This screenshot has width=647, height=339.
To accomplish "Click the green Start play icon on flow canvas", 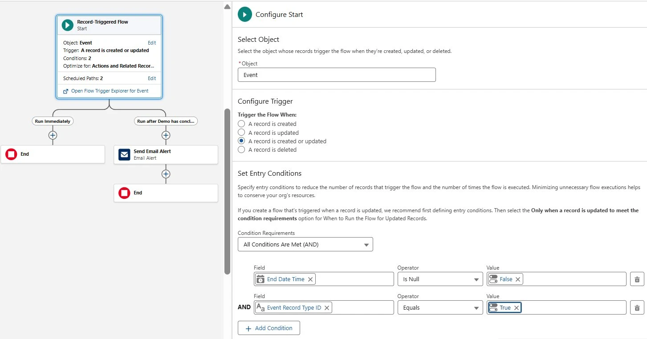I will click(x=67, y=25).
